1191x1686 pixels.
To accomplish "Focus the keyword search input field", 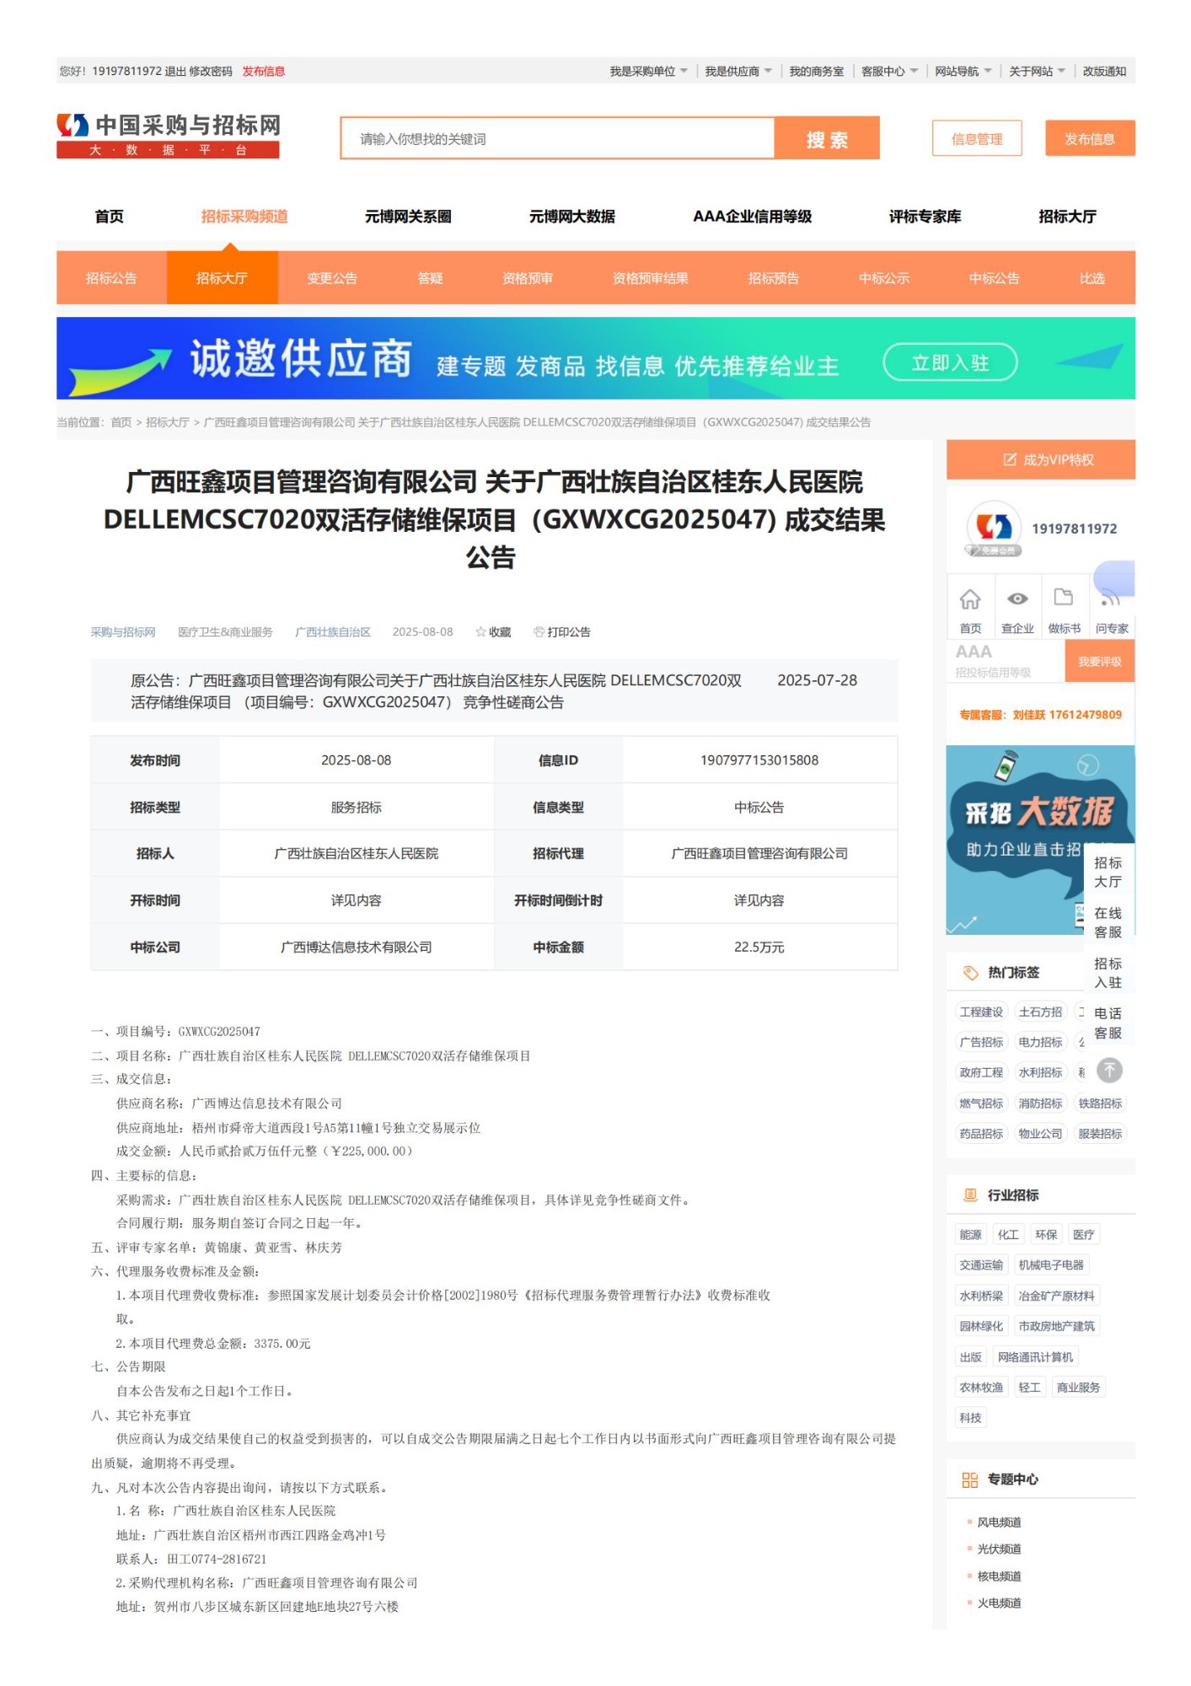I will click(557, 138).
